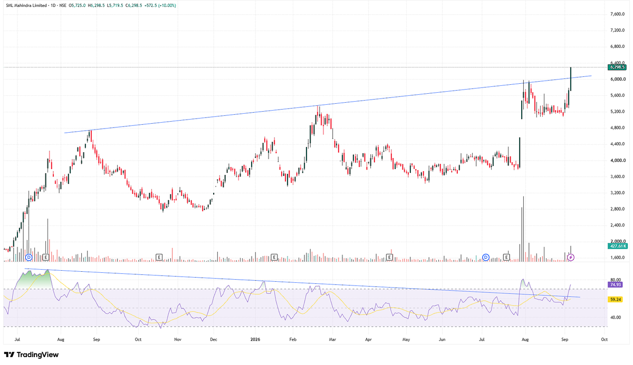This screenshot has width=633, height=365.
Task: Open the earnings marker after the 2026 label
Action: point(274,257)
